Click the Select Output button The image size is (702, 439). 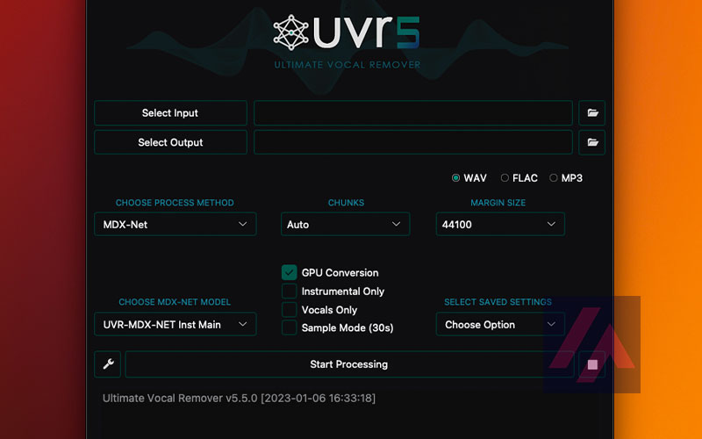(170, 142)
